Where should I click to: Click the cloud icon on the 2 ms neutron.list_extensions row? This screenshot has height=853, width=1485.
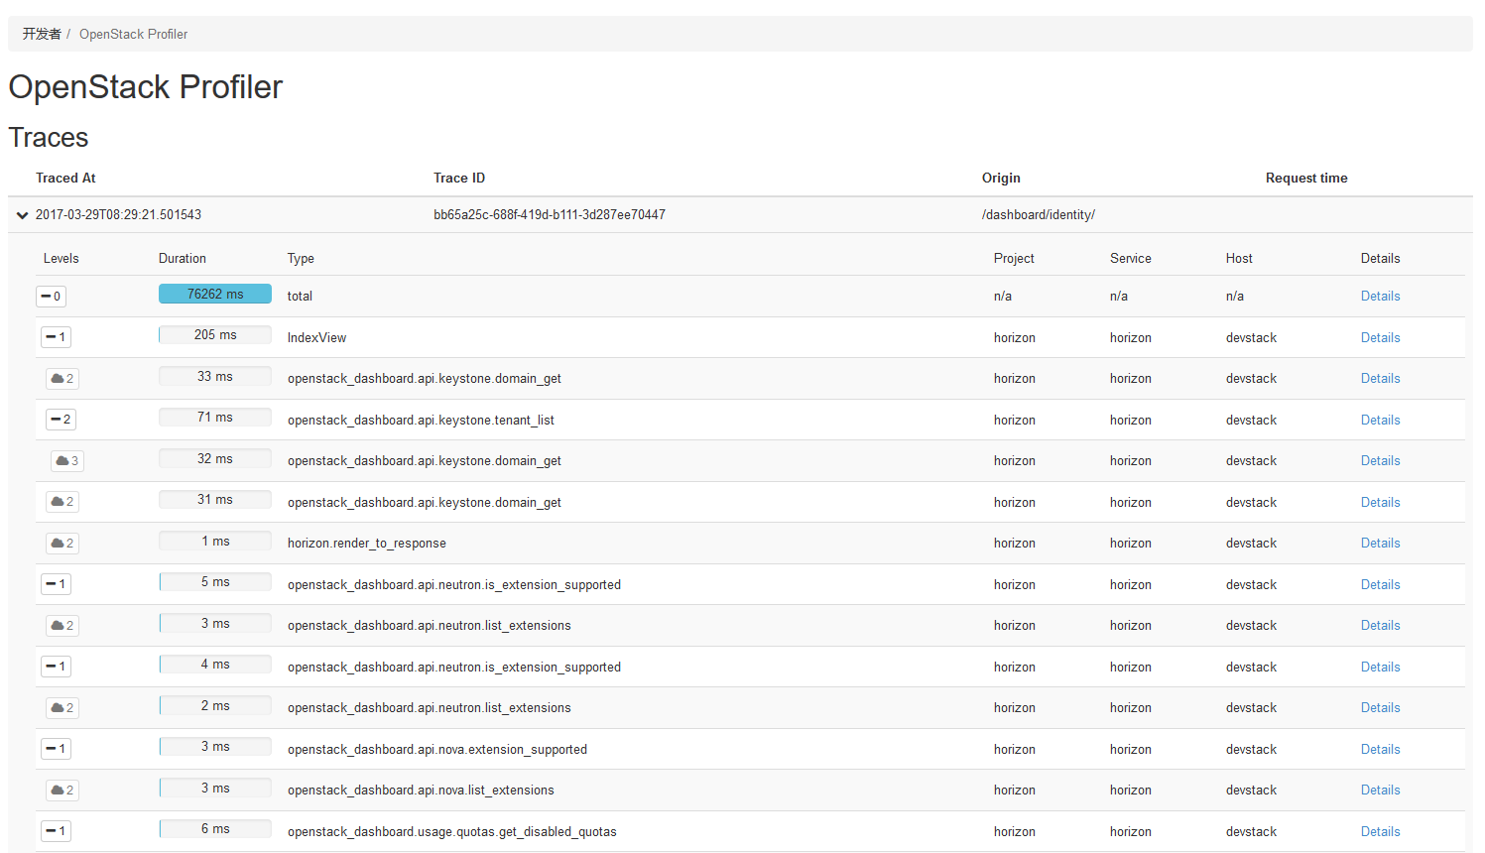(x=62, y=708)
